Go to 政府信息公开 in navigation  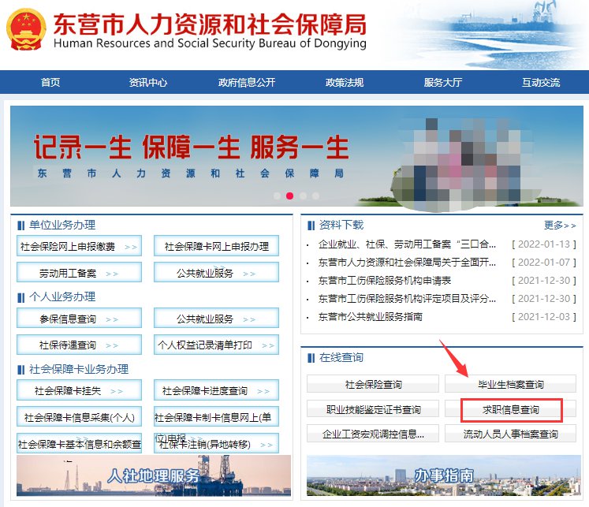[247, 82]
